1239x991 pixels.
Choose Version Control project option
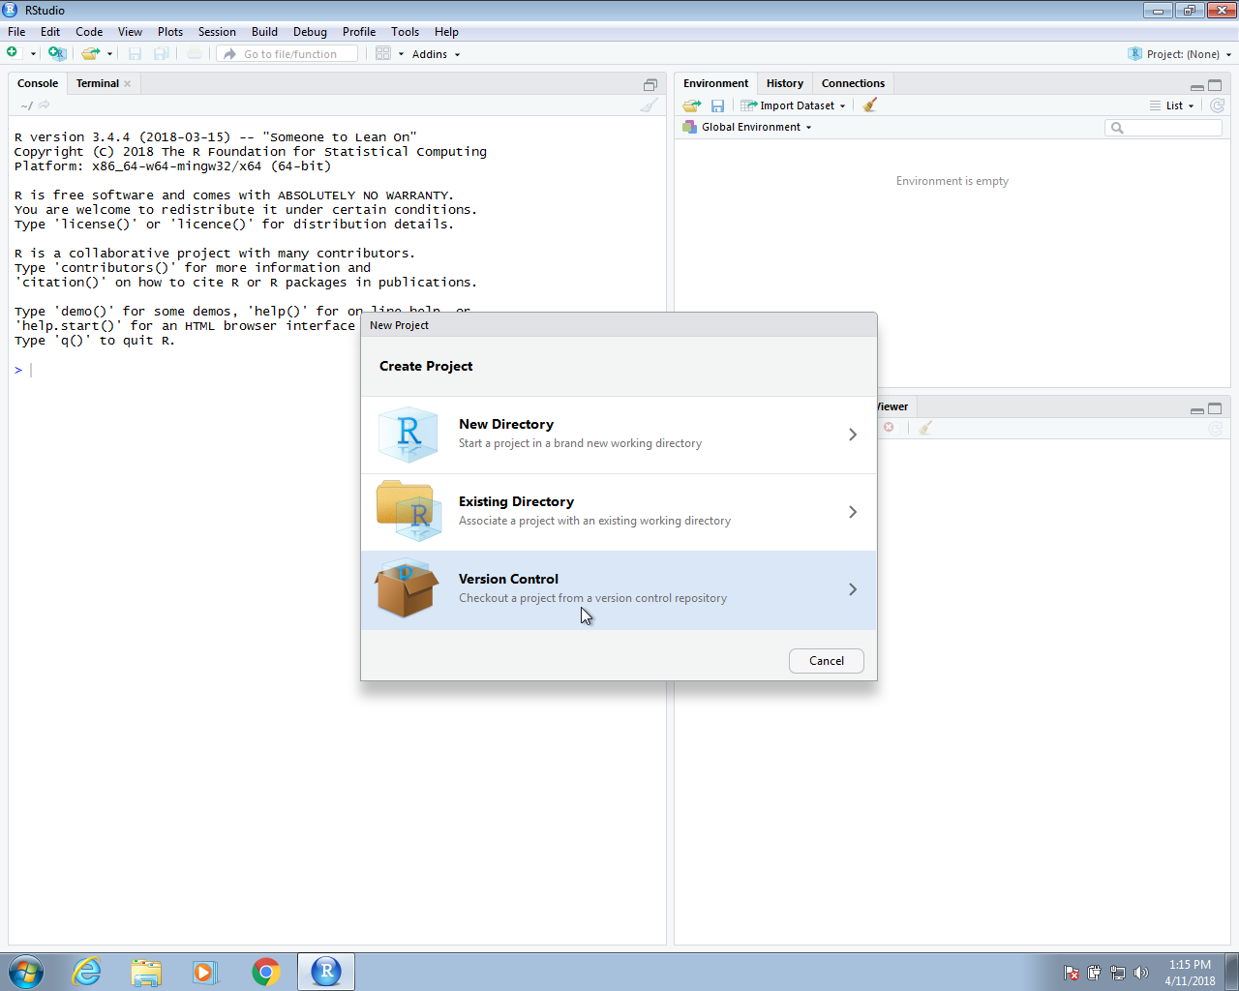click(x=619, y=589)
